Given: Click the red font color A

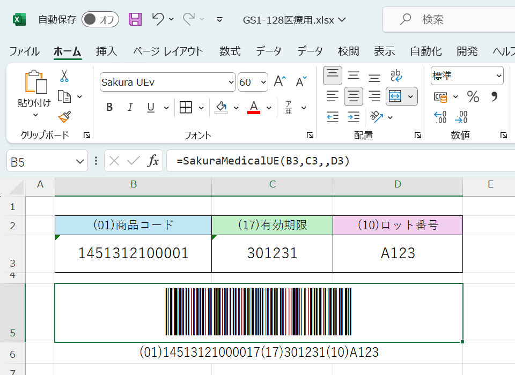Looking at the screenshot, I should click(x=254, y=107).
